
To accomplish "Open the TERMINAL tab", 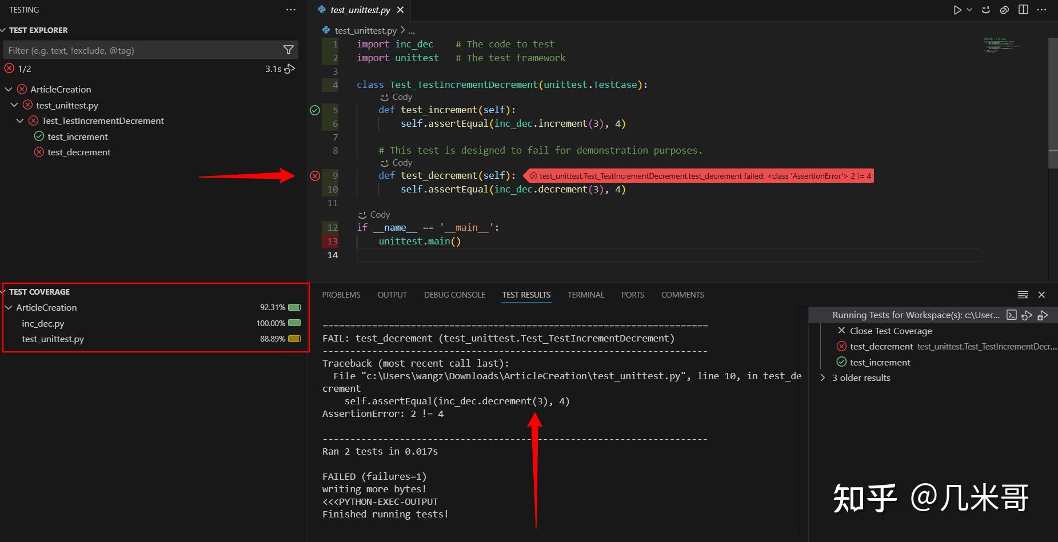I will [586, 295].
